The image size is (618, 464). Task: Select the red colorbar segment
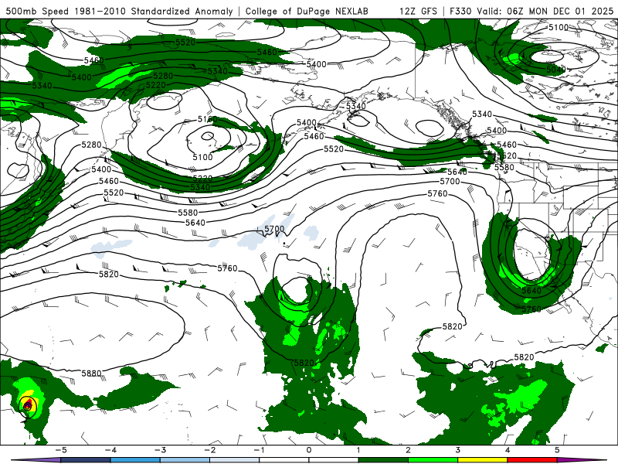tap(532, 460)
